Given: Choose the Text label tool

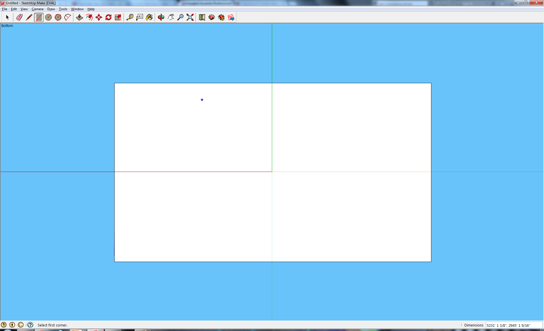Looking at the screenshot, I should (x=140, y=18).
